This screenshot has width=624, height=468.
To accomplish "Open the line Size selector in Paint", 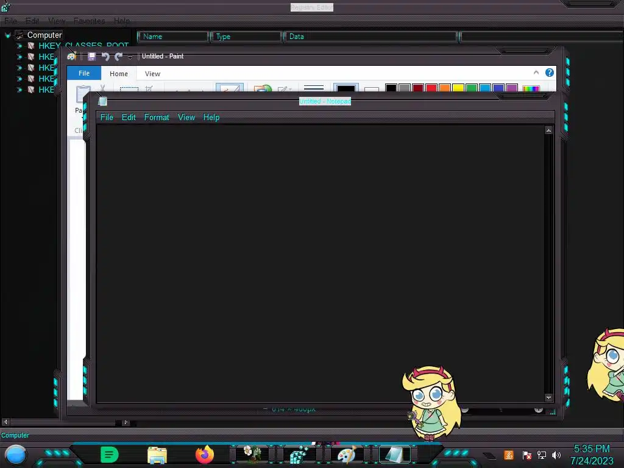I will 314,88.
